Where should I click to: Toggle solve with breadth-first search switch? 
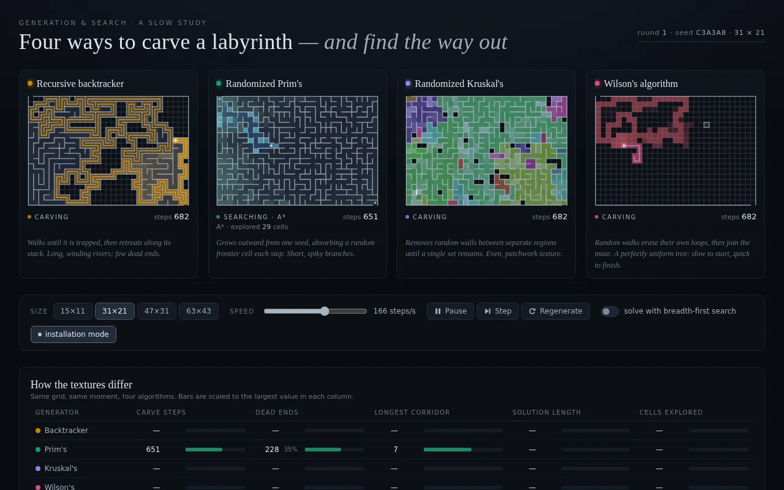[609, 311]
